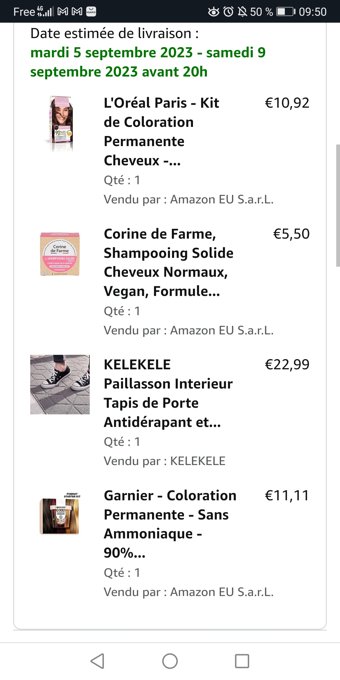340x680 pixels.
Task: Tap the green estimated delivery date text
Action: [x=148, y=62]
